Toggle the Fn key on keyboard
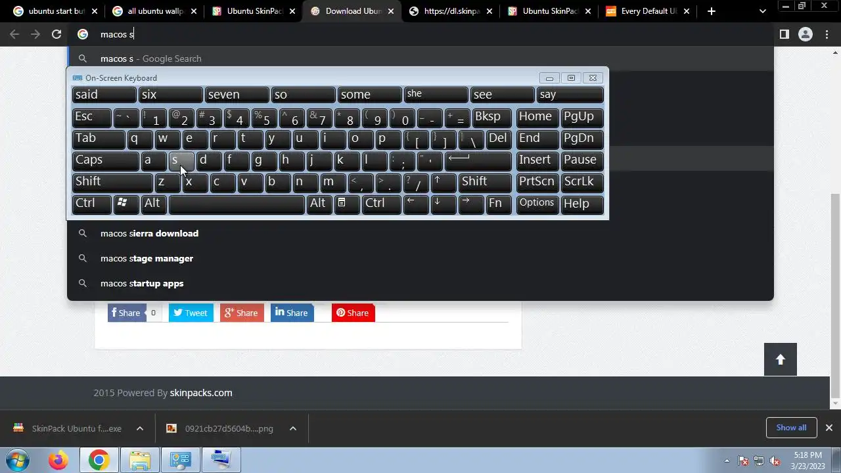 499,204
